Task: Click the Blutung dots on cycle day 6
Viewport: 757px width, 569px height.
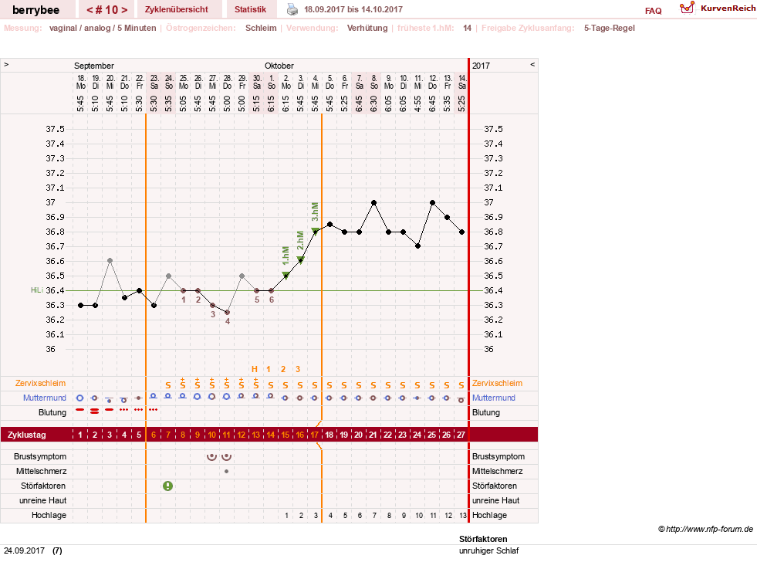Action: tap(153, 410)
